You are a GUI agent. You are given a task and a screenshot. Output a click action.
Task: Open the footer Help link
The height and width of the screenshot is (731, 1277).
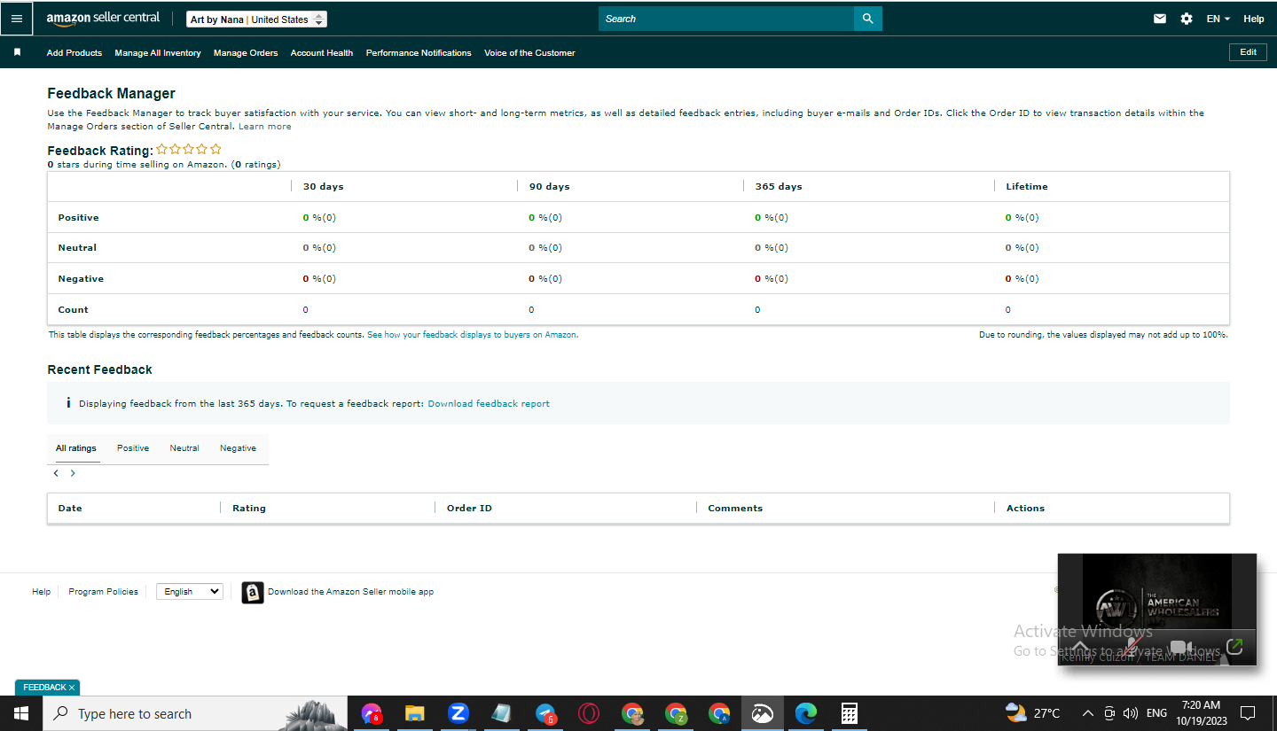click(x=42, y=592)
